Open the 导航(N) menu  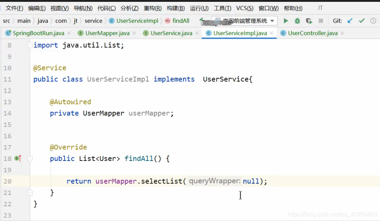click(x=83, y=8)
